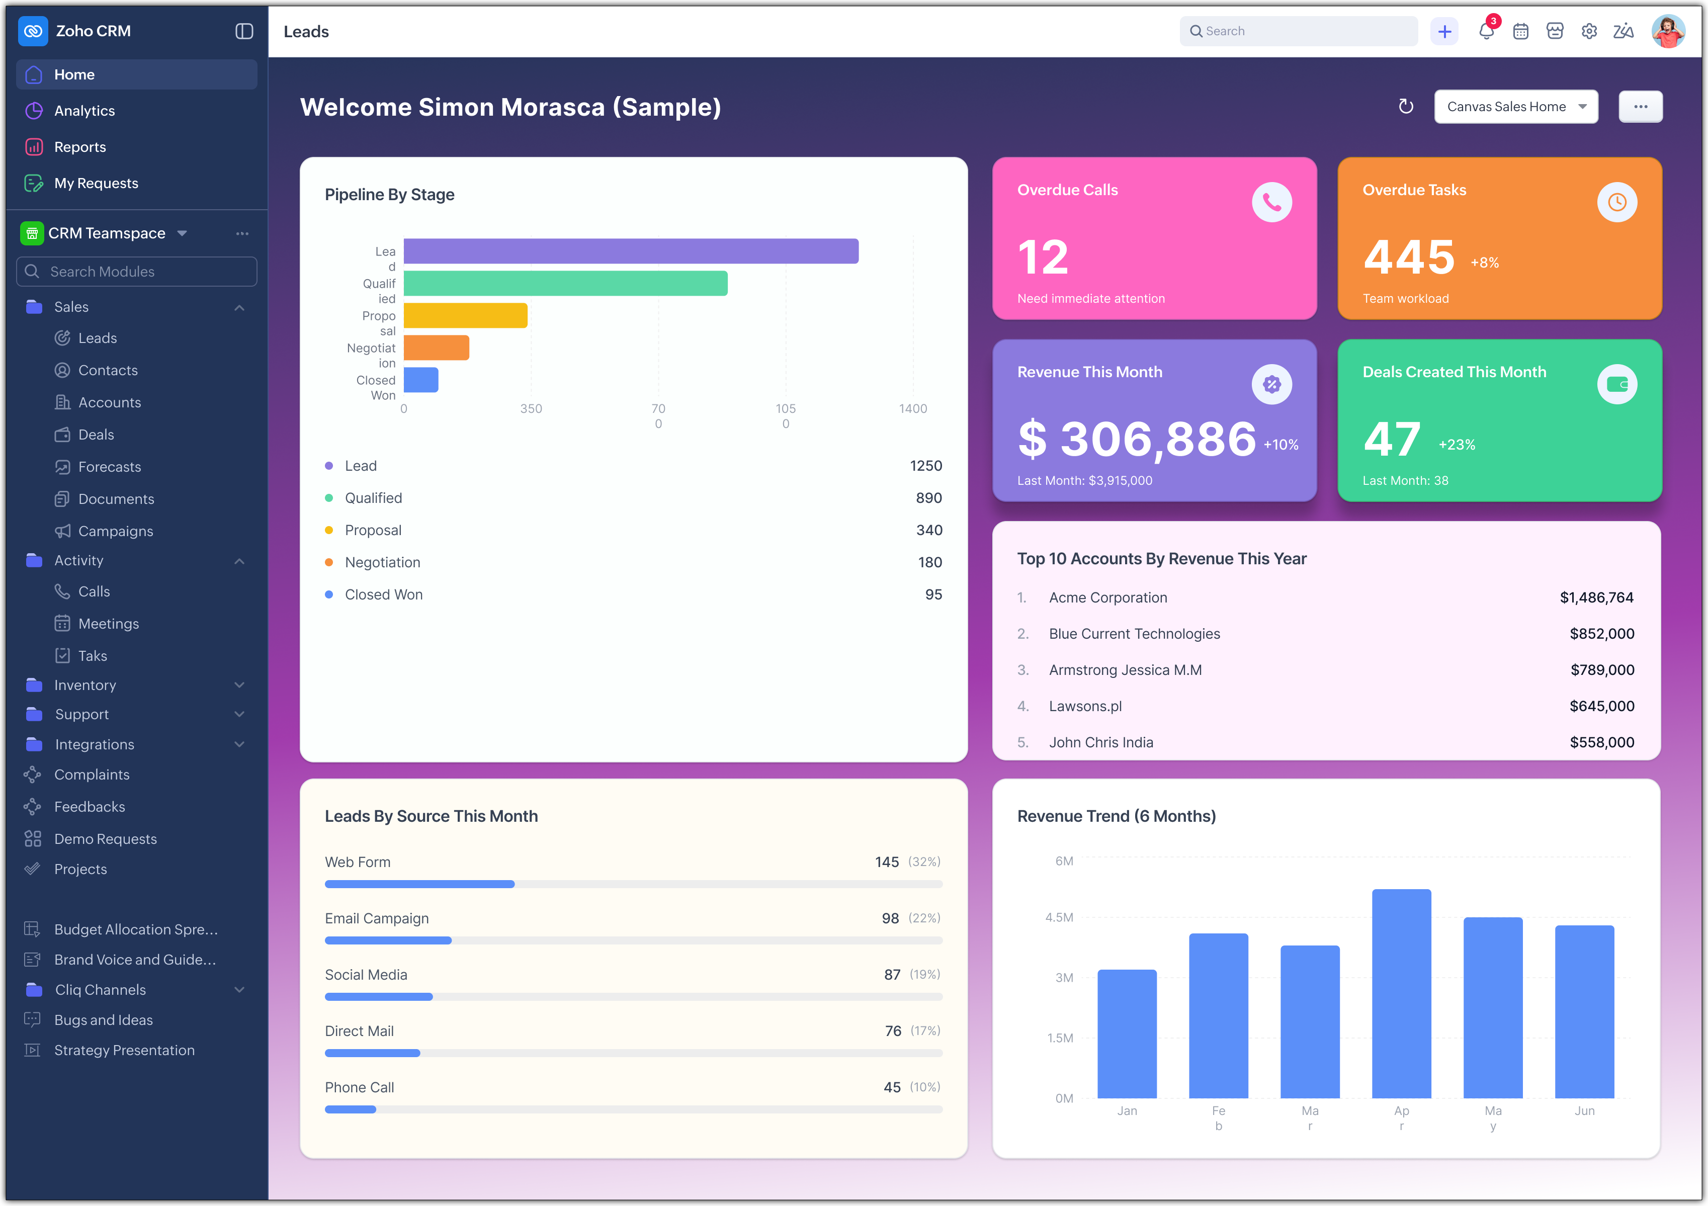Viewport: 1708px width, 1206px height.
Task: Go to Analytics in the sidebar
Action: pos(84,111)
